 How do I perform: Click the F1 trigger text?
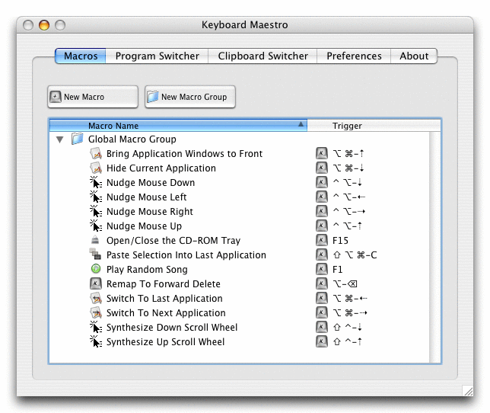pos(338,269)
